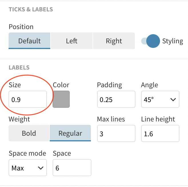This screenshot has width=188, height=187.
Task: Expand the Space mode dropdown
Action: tap(27, 168)
